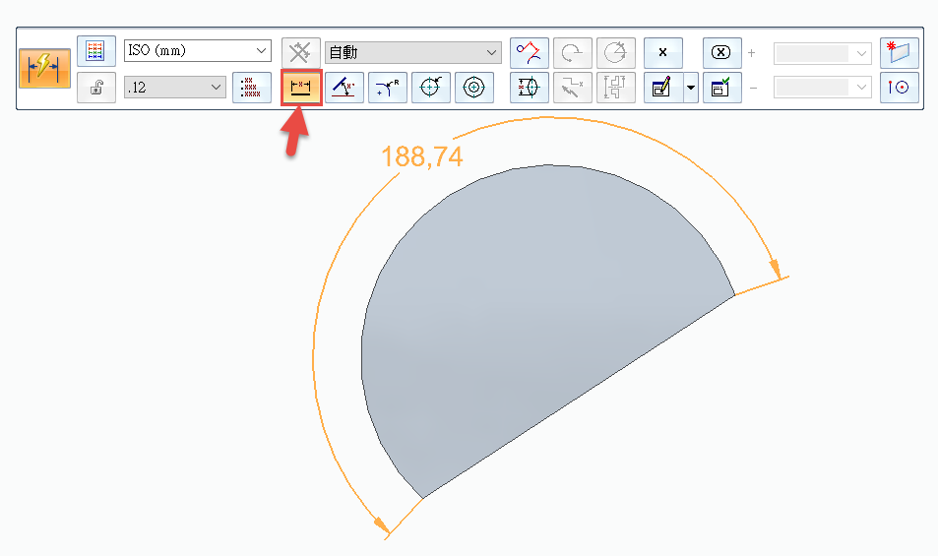Select the highlighted length dimension button

[301, 88]
